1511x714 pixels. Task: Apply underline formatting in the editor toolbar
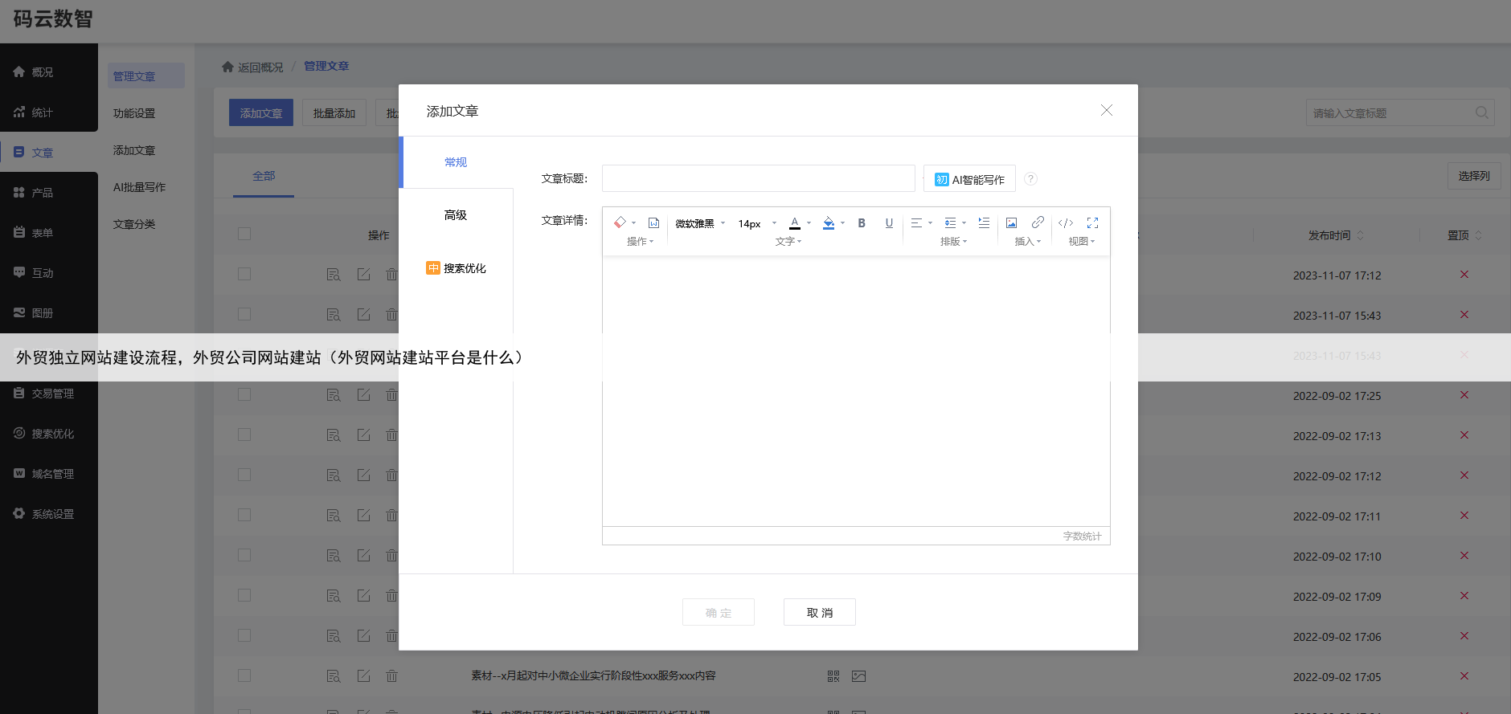coord(889,223)
